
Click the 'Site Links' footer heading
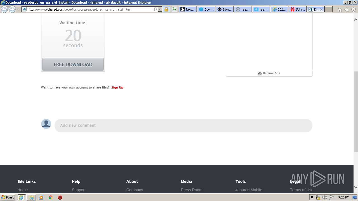pyautogui.click(x=27, y=181)
